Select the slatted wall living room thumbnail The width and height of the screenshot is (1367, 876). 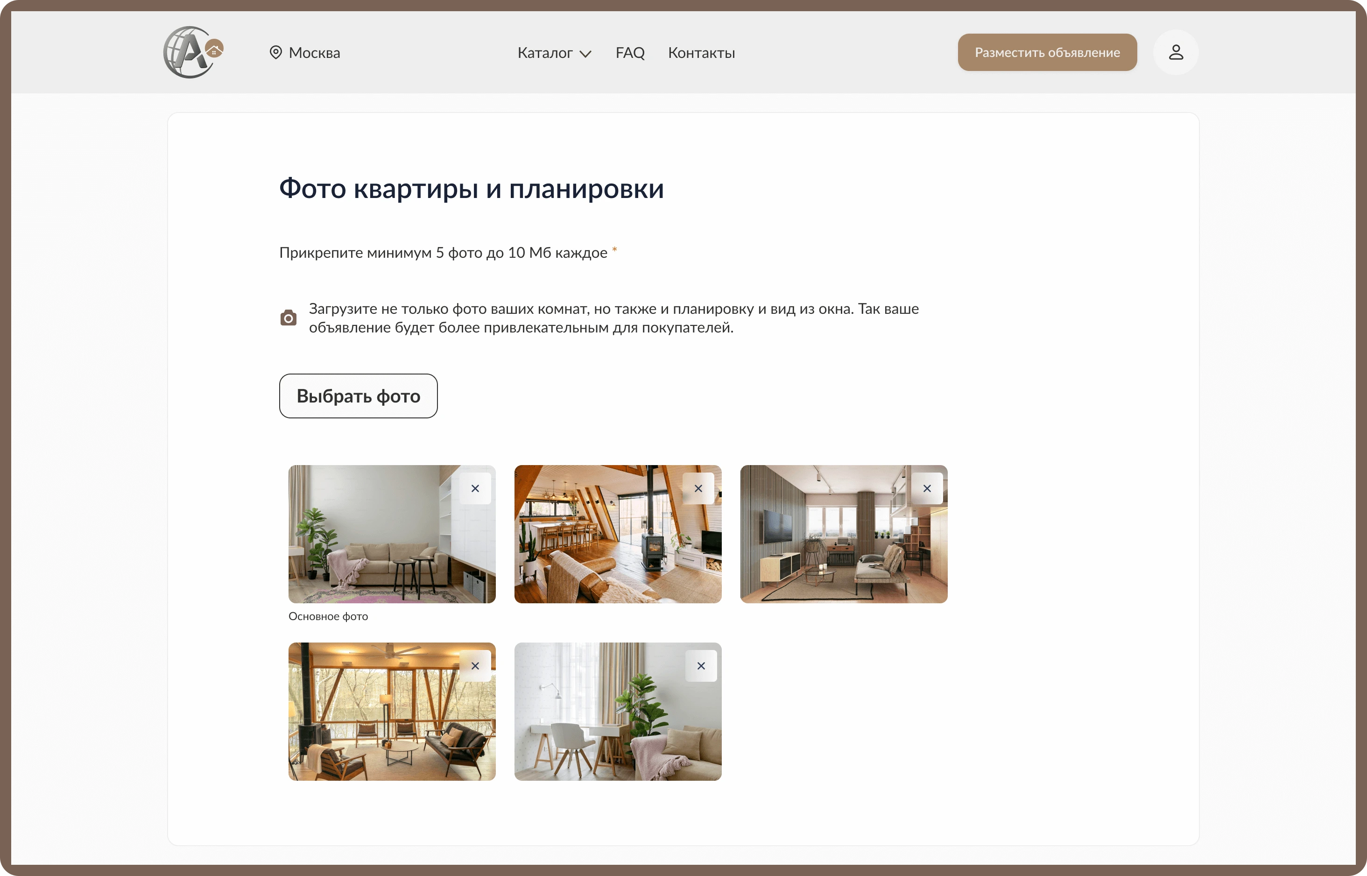point(843,534)
